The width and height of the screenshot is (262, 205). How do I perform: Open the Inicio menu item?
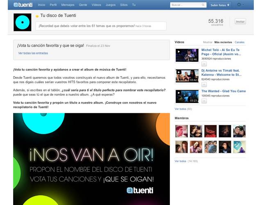42,5
